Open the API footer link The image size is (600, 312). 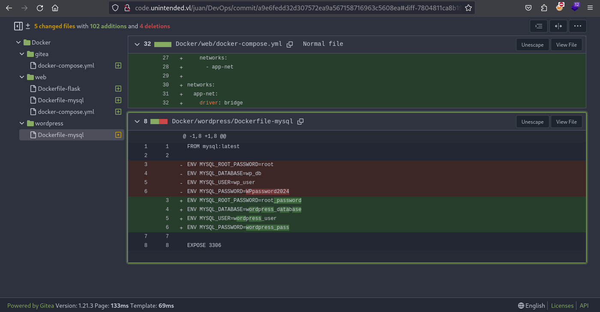(x=584, y=306)
